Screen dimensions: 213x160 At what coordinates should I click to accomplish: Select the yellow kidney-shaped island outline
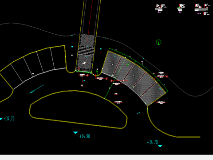[x=78, y=109]
